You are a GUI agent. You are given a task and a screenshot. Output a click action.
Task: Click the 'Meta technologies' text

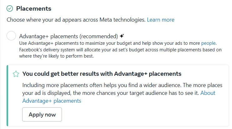click(x=124, y=20)
